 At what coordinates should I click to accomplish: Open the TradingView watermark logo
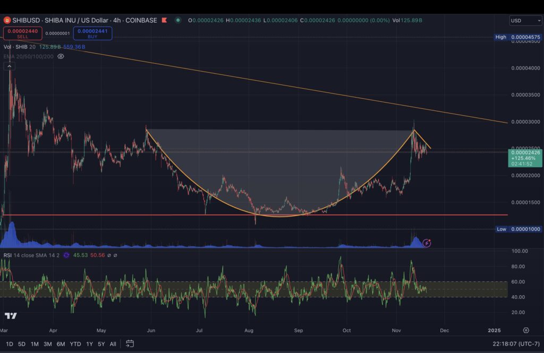point(12,317)
